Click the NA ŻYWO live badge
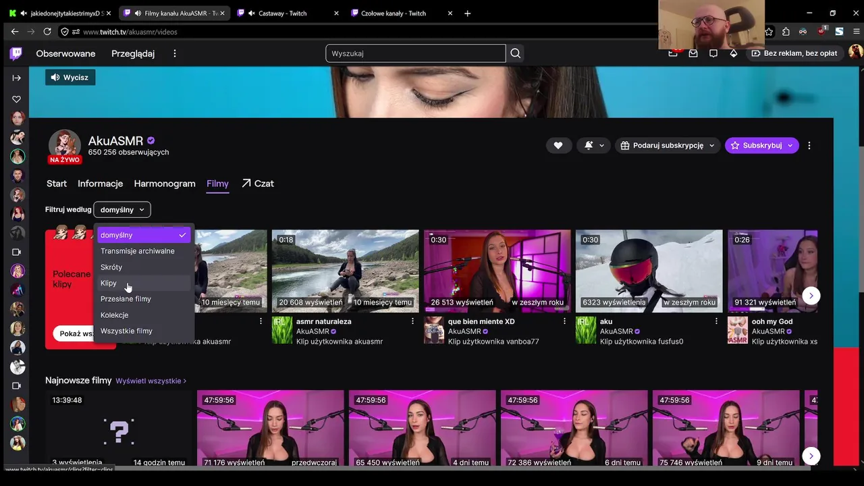 pos(65,160)
